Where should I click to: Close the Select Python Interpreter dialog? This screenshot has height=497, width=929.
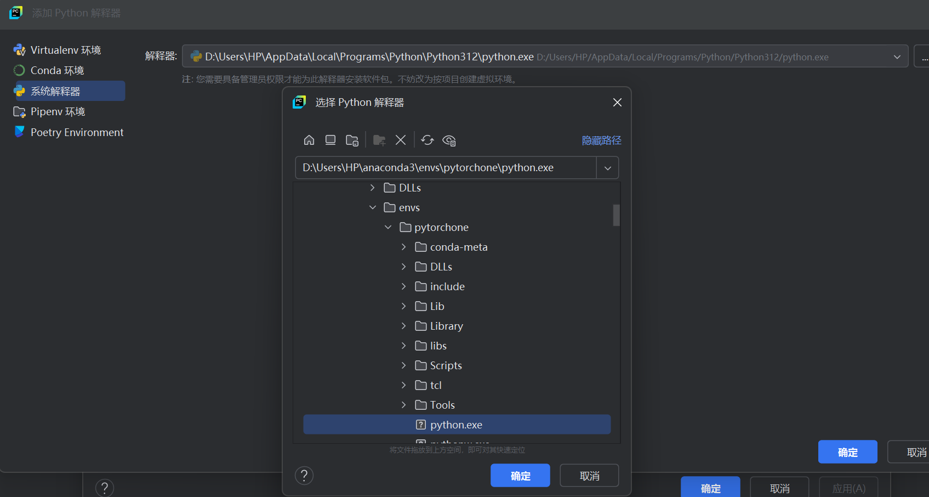(617, 103)
